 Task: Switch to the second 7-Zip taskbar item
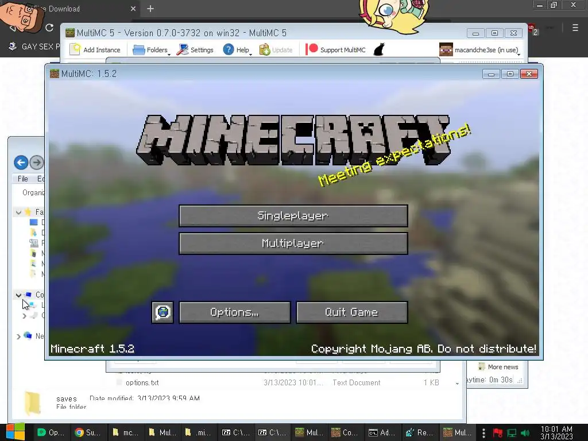pos(272,432)
